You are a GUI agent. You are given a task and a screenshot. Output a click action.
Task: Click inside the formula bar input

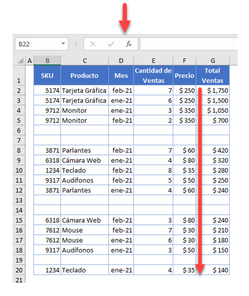[189, 44]
